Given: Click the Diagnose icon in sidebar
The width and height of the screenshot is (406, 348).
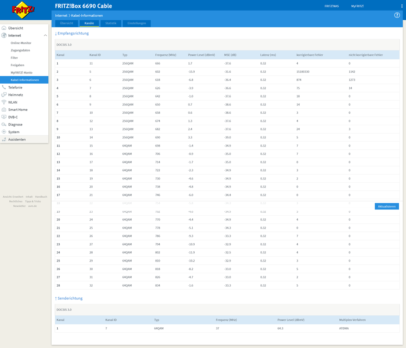Looking at the screenshot, I should coord(4,125).
